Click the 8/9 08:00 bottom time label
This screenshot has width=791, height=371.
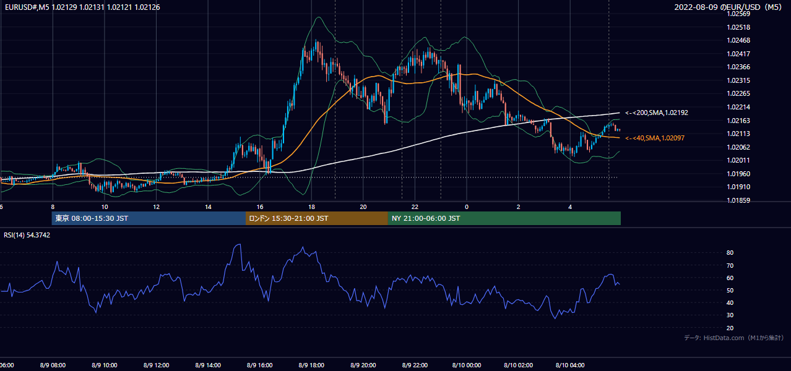click(x=52, y=365)
